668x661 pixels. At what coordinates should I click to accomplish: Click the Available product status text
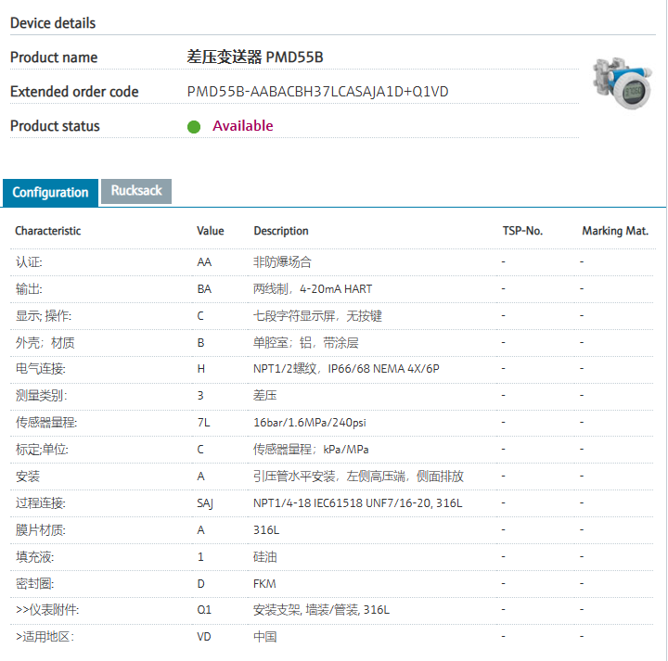coord(243,126)
